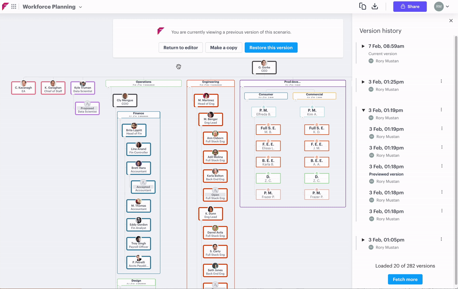This screenshot has width=458, height=289.
Task: Click the copy document icon
Action: [362, 6]
